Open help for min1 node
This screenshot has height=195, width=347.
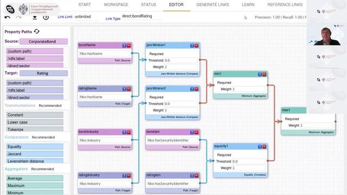click(x=260, y=75)
